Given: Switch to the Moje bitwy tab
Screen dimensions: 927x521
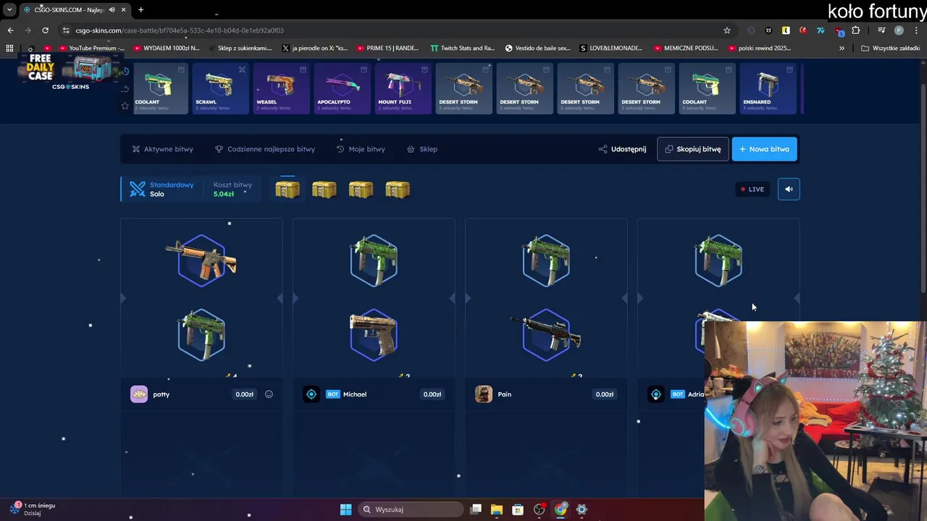Looking at the screenshot, I should coord(361,149).
